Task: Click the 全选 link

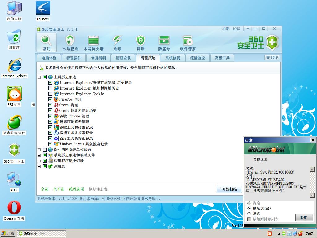Action: click(45, 189)
